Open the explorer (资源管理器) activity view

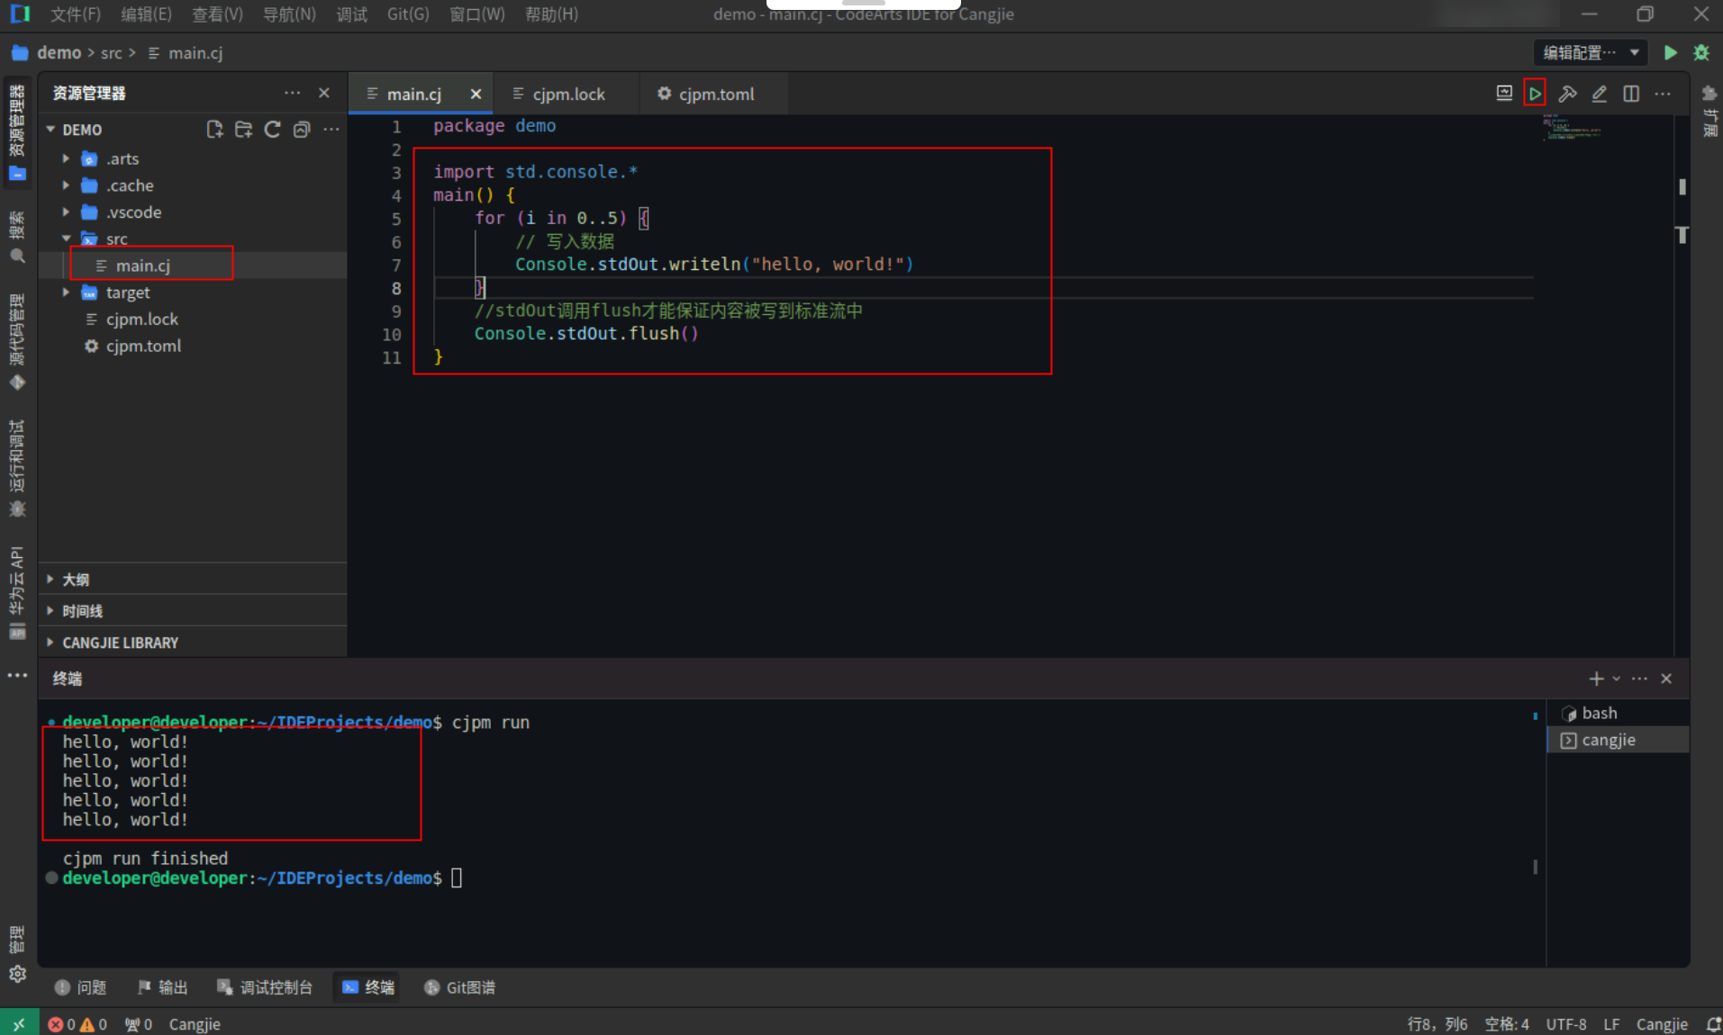click(17, 132)
